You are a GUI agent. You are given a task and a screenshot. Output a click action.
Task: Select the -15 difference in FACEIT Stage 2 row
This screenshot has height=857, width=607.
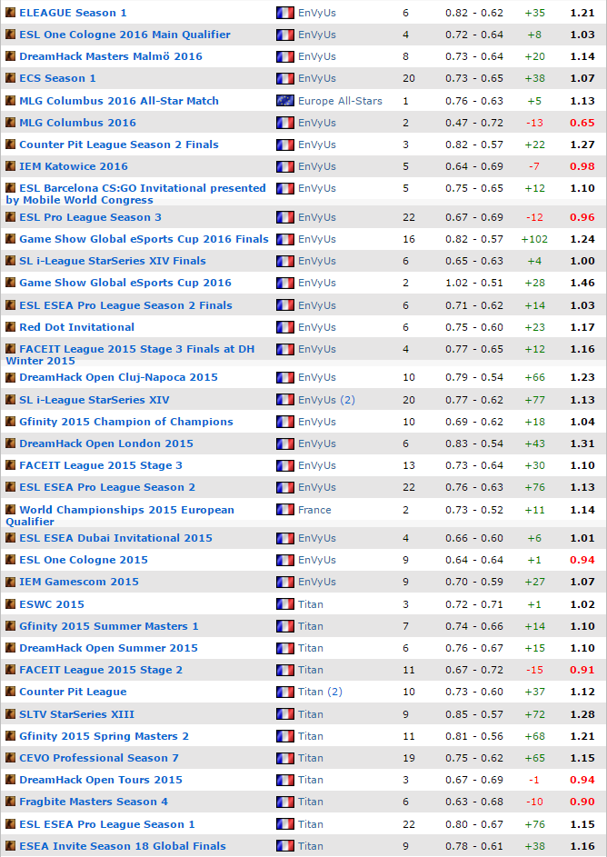pos(534,670)
